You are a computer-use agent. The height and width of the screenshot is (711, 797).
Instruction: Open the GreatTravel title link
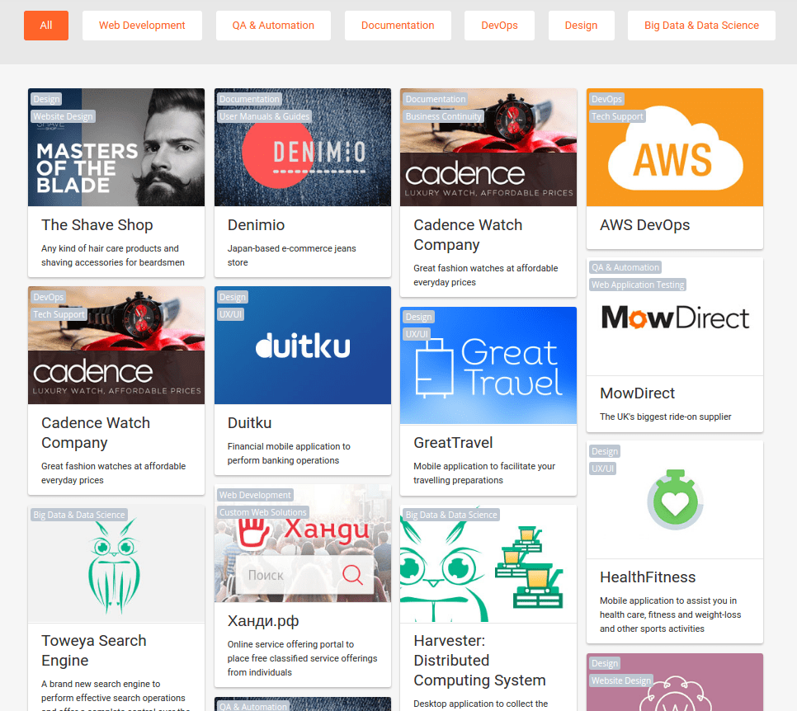pos(453,443)
